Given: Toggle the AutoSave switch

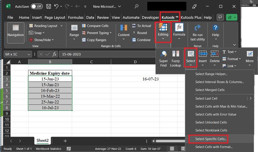Looking at the screenshot, I should (37, 6).
